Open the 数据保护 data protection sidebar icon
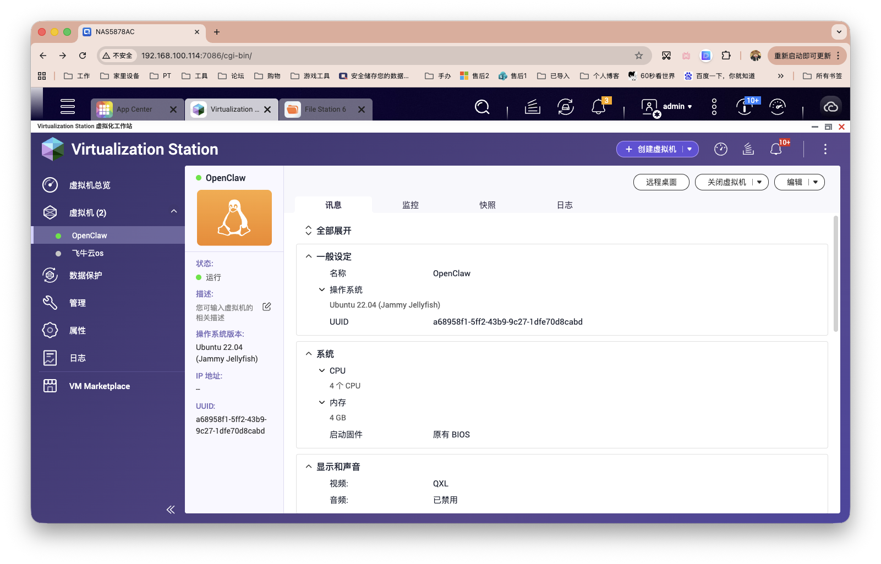The width and height of the screenshot is (881, 564). pyautogui.click(x=50, y=275)
